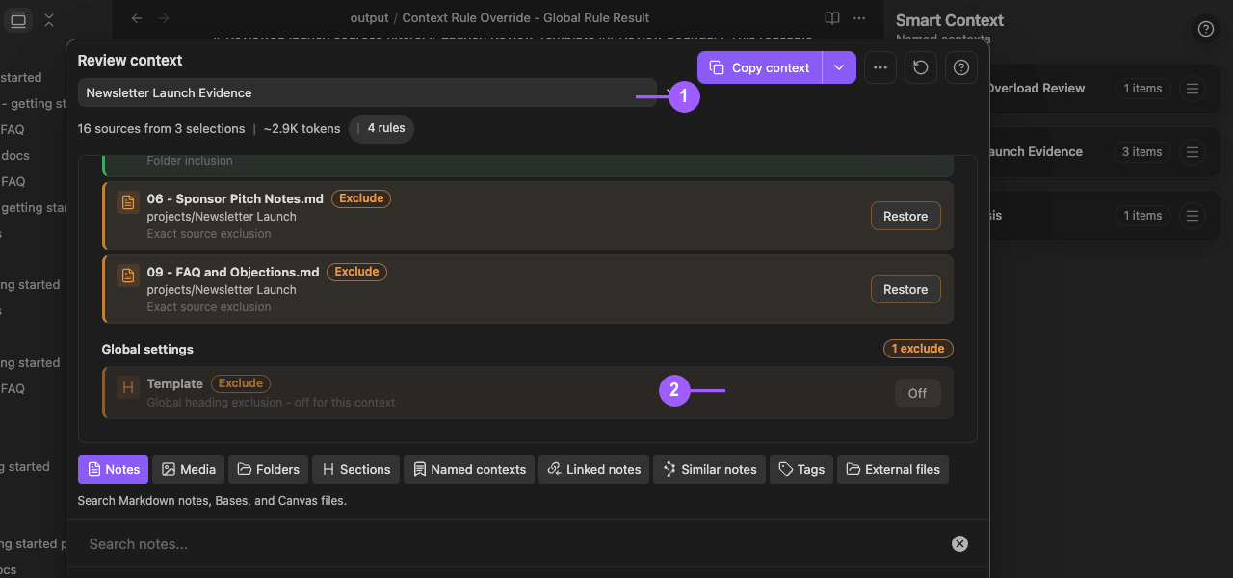Toggle the Template exclusion Off switch
Screen dimensions: 1233x578
pyautogui.click(x=917, y=393)
